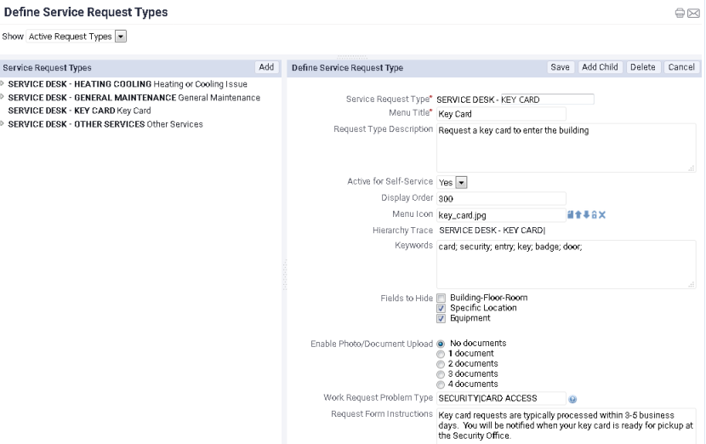This screenshot has width=706, height=444.
Task: Click the print icon at top right
Action: click(x=680, y=13)
